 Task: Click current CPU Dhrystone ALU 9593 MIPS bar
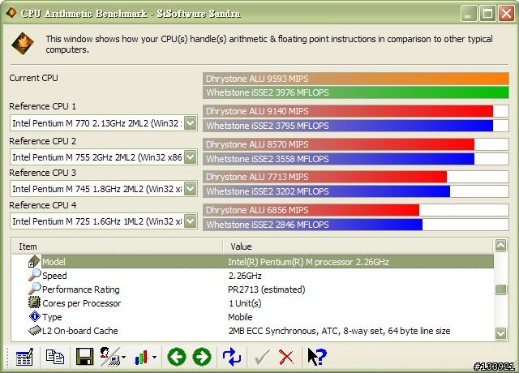pos(356,79)
